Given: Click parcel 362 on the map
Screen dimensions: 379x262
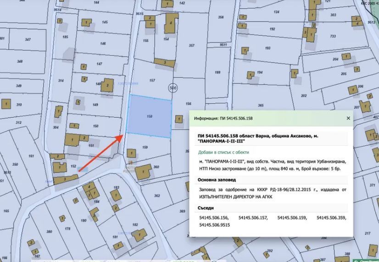Looking at the screenshot, I should (x=157, y=196).
